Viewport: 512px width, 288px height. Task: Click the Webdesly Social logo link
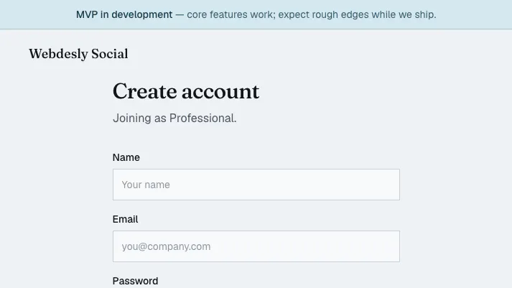(78, 54)
